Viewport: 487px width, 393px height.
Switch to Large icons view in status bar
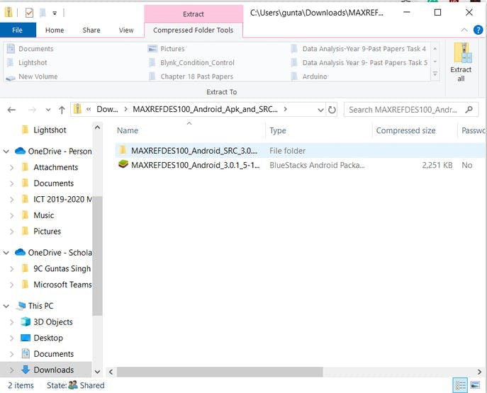pyautogui.click(x=475, y=385)
